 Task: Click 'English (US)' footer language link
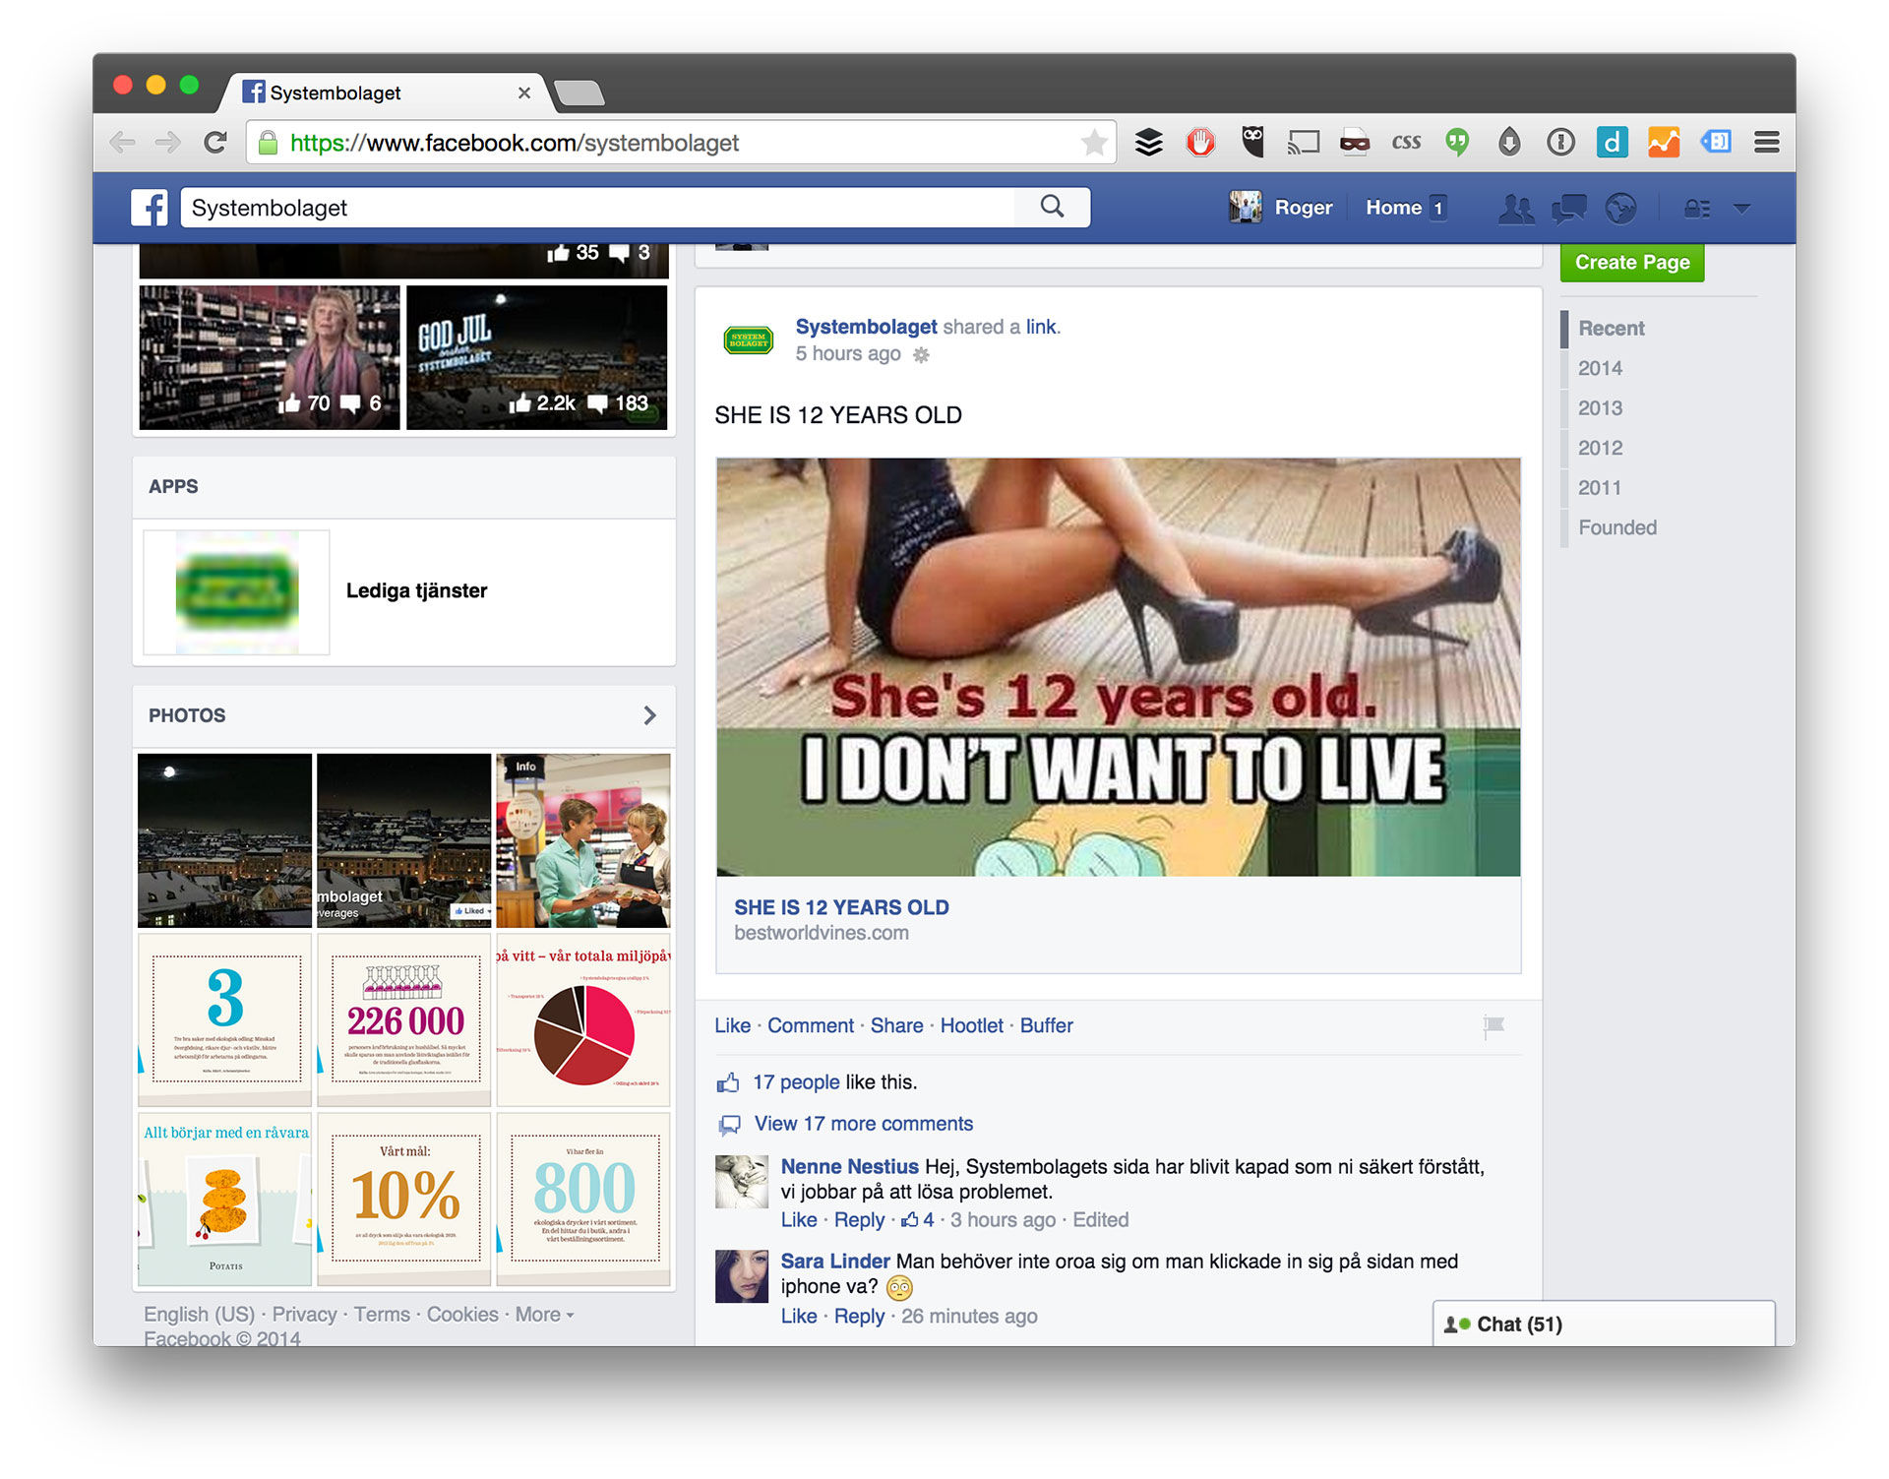(199, 1315)
